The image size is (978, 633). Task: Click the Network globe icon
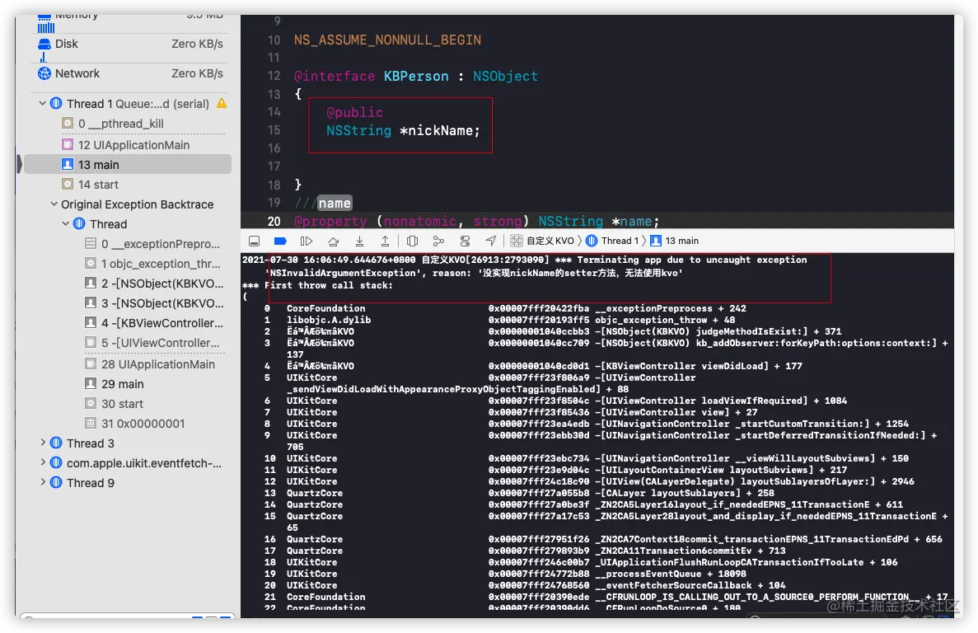44,73
